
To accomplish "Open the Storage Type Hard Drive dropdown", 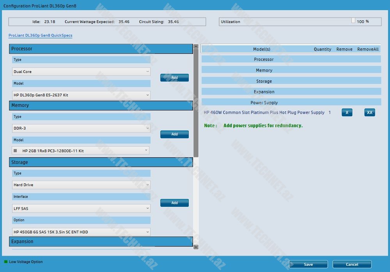I will pos(81,185).
